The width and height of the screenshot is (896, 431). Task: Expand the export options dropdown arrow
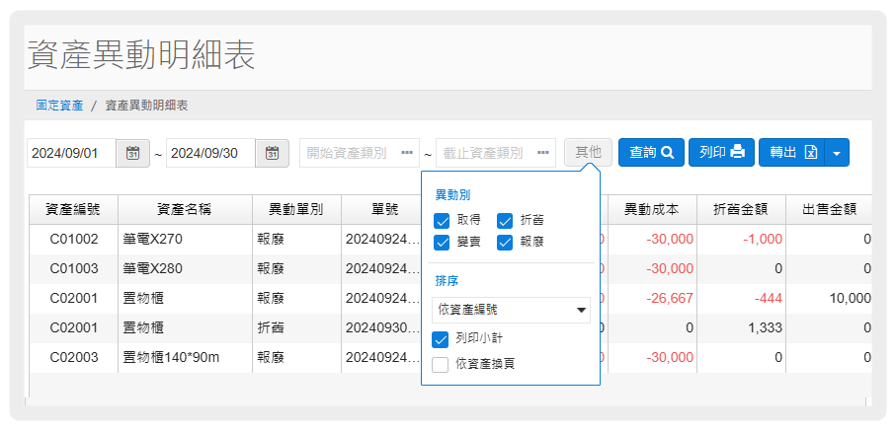click(837, 153)
